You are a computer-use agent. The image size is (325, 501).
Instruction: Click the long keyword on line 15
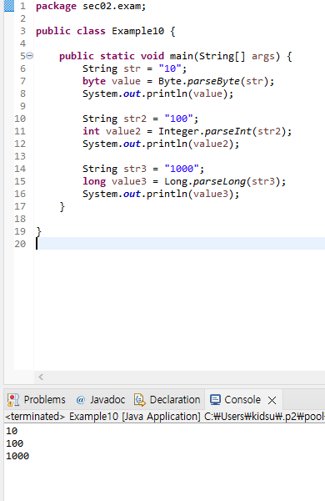pos(94,181)
